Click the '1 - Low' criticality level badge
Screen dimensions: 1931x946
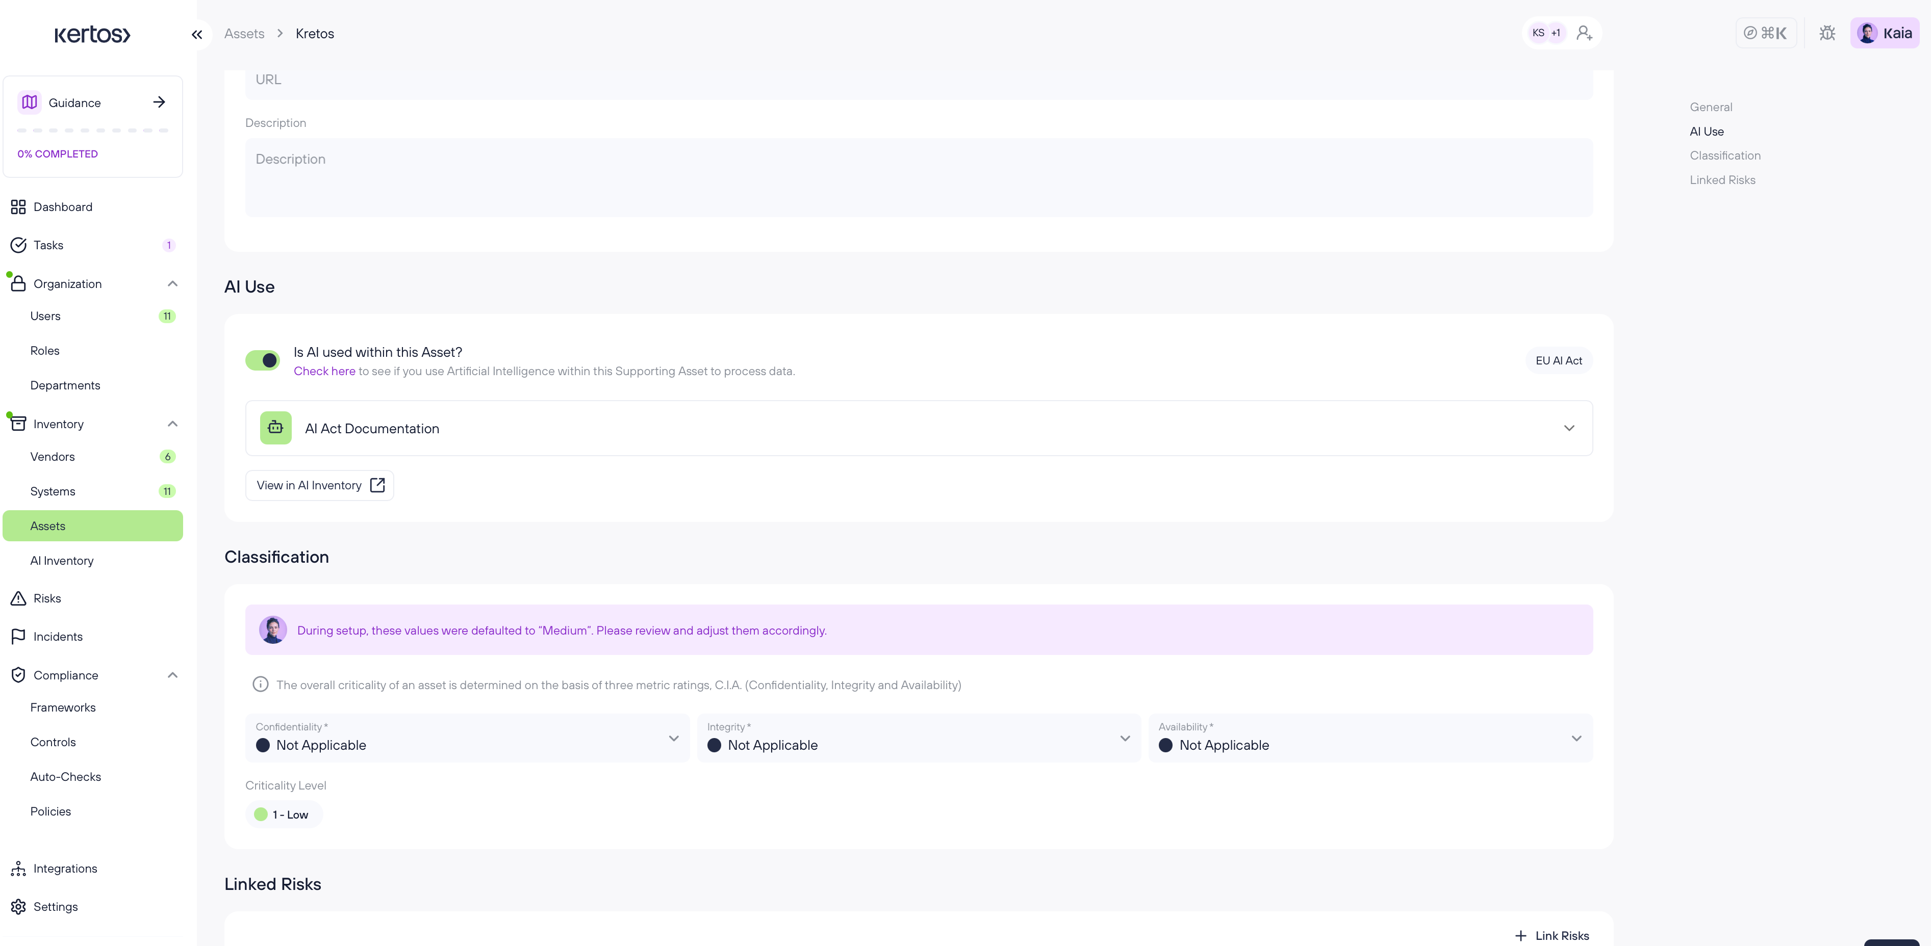tap(284, 815)
